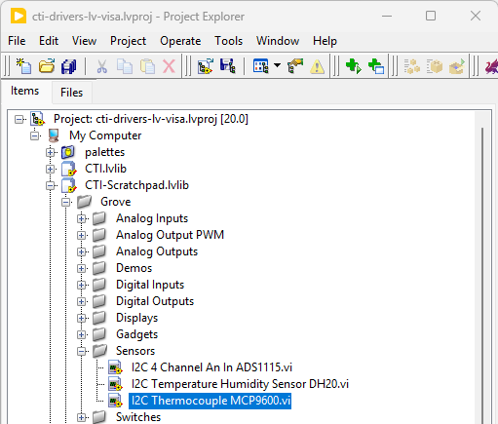This screenshot has width=498, height=424.
Task: Select the project root item
Action: click(151, 119)
